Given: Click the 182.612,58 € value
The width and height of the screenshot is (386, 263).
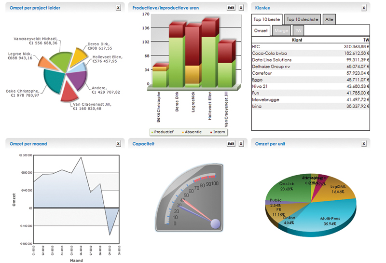Looking at the screenshot, I should [357, 53].
